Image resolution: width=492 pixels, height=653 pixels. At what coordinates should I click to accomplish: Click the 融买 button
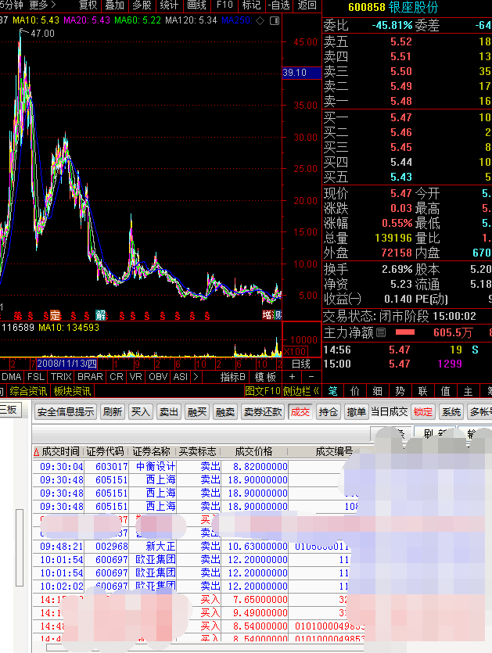[x=197, y=412]
